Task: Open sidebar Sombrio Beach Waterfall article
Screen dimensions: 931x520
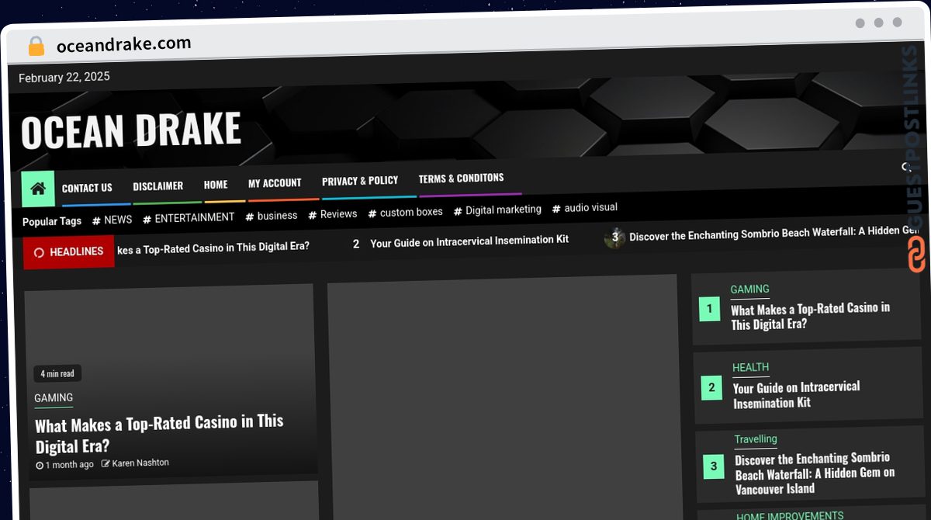Action: pos(815,473)
